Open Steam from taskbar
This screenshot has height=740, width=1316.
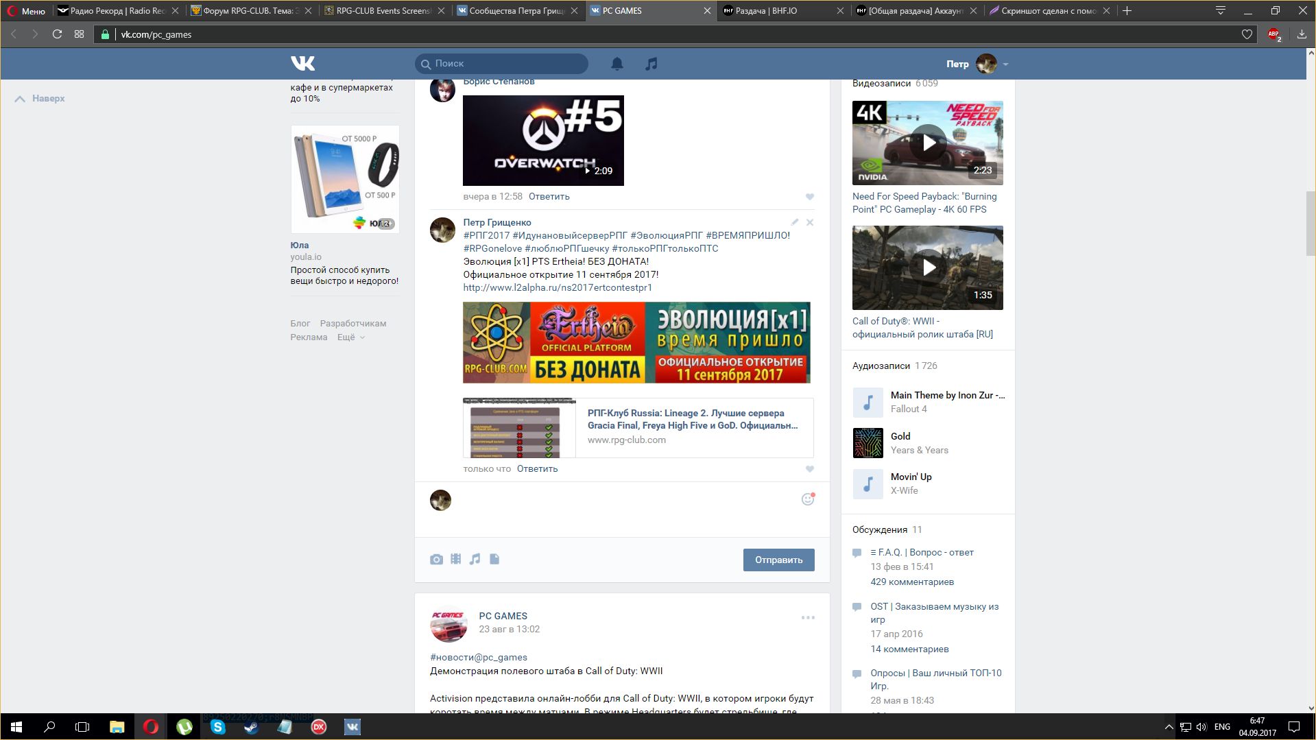point(252,727)
